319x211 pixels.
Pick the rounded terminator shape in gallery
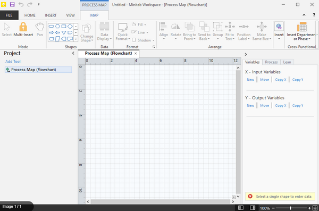[52, 26]
